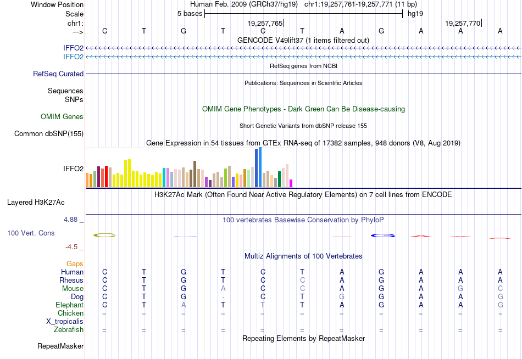Viewport: 522px width, 359px height.
Task: Click the Human Feb. 2009 window position title
Action: point(303,4)
